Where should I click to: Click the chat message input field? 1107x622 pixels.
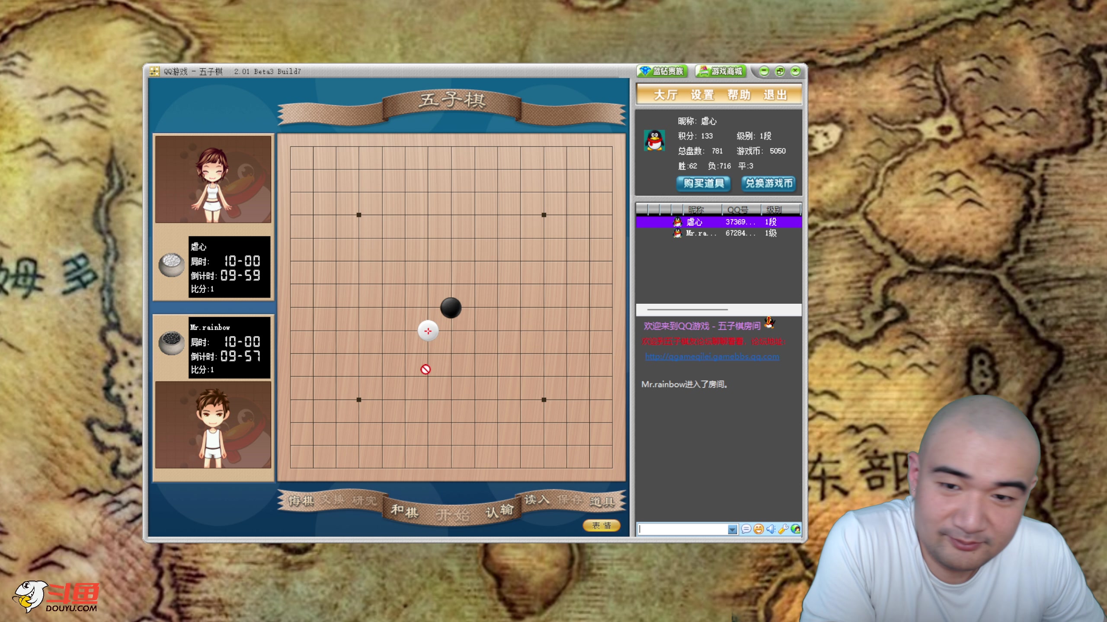tap(683, 529)
